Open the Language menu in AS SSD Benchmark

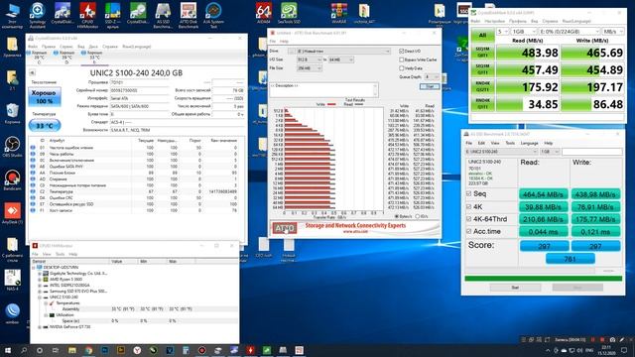click(529, 143)
